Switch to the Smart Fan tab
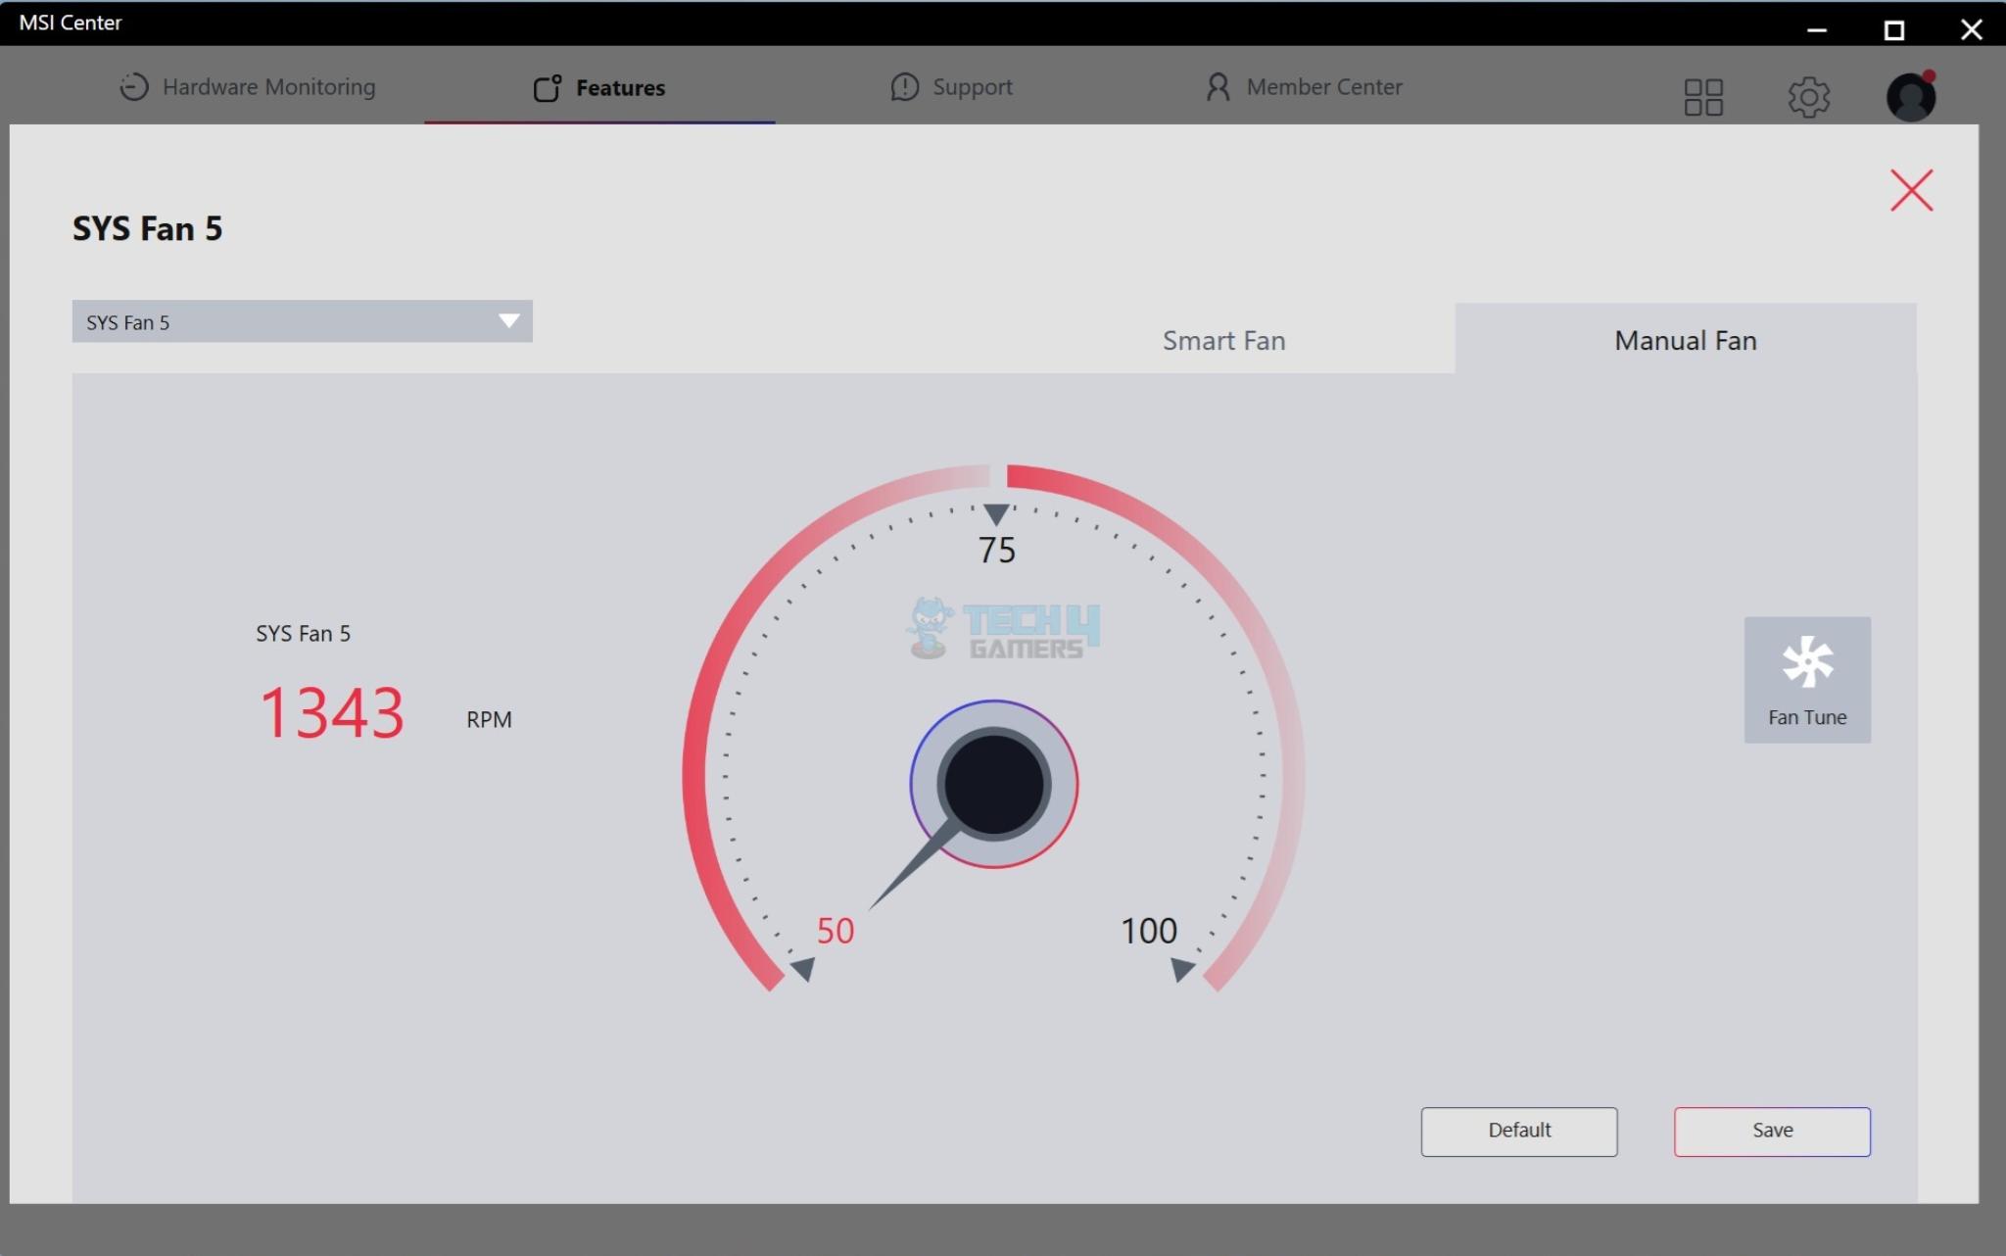 pos(1223,340)
